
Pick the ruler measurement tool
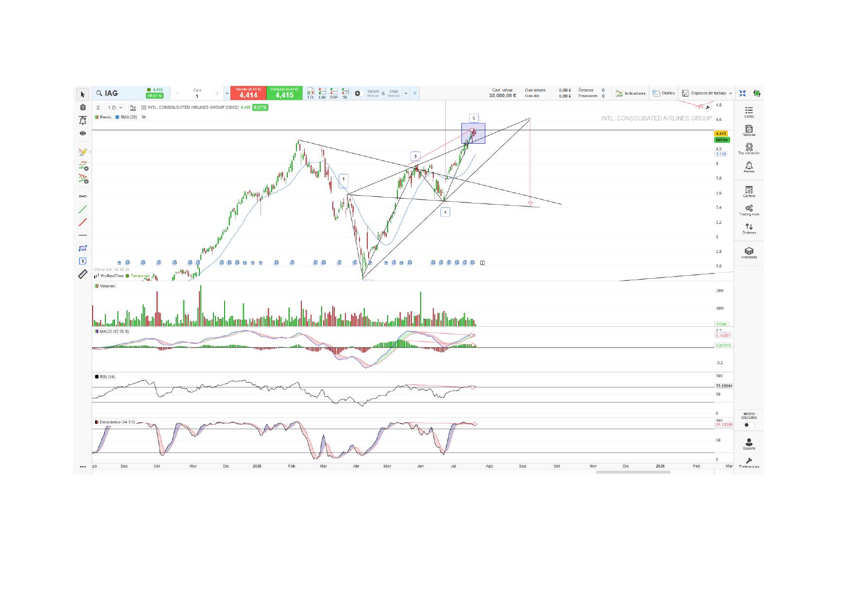pos(82,274)
